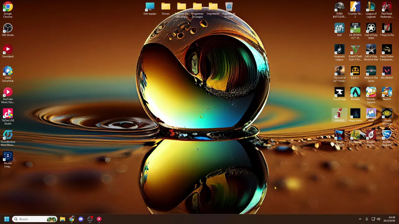
Task: Select the CurseForge shortcut
Action: tap(339, 94)
